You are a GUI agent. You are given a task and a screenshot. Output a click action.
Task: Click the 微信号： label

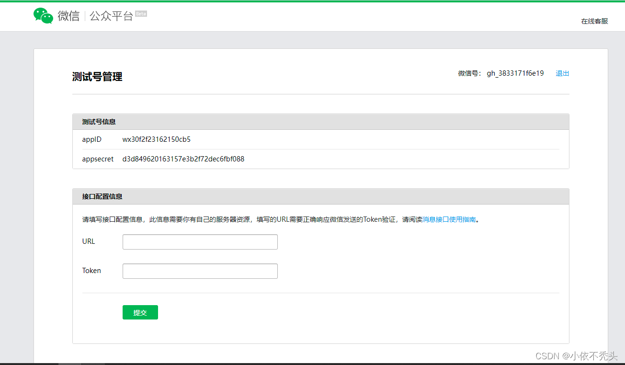(469, 73)
